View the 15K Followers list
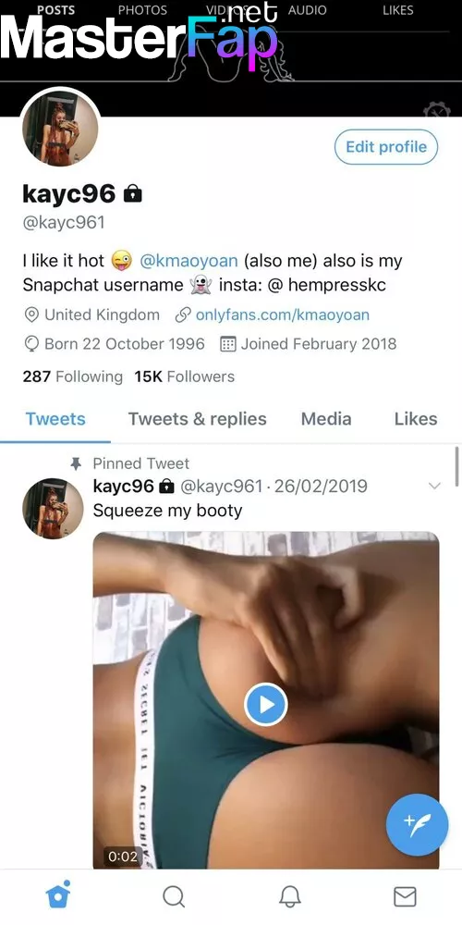462x925 pixels. tap(185, 376)
